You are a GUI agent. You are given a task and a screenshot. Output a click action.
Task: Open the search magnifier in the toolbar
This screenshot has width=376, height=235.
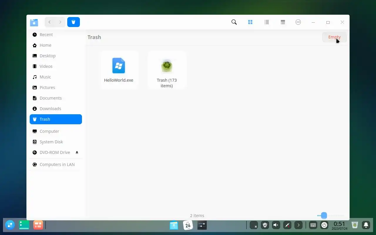(234, 22)
